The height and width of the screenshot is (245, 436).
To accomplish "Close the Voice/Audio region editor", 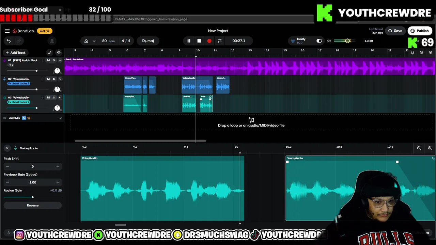I will tap(7, 148).
